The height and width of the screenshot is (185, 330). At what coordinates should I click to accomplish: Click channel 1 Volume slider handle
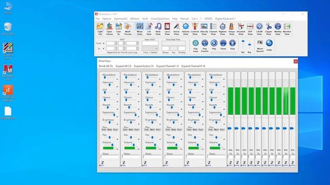[x=112, y=145]
